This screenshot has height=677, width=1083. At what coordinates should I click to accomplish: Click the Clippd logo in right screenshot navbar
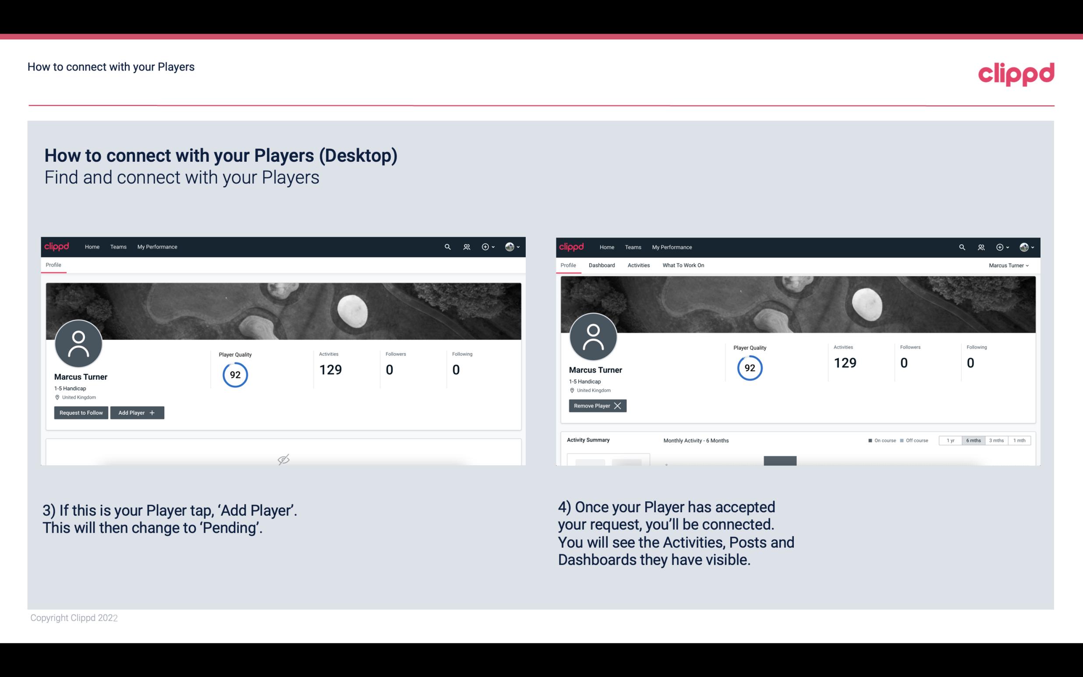pyautogui.click(x=572, y=246)
